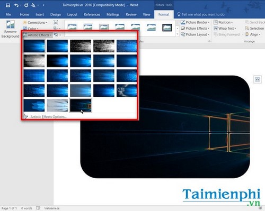Image resolution: width=265 pixels, height=211 pixels.
Task: Switch to the Home tab
Action: click(x=24, y=14)
